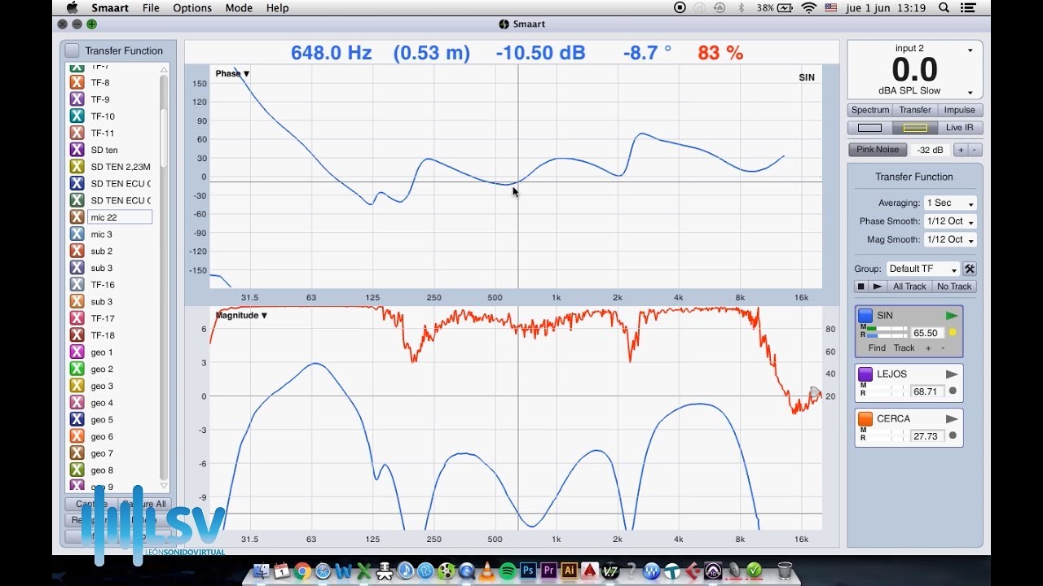Toggle visibility of trace mic 3
This screenshot has height=586, width=1043.
77,234
